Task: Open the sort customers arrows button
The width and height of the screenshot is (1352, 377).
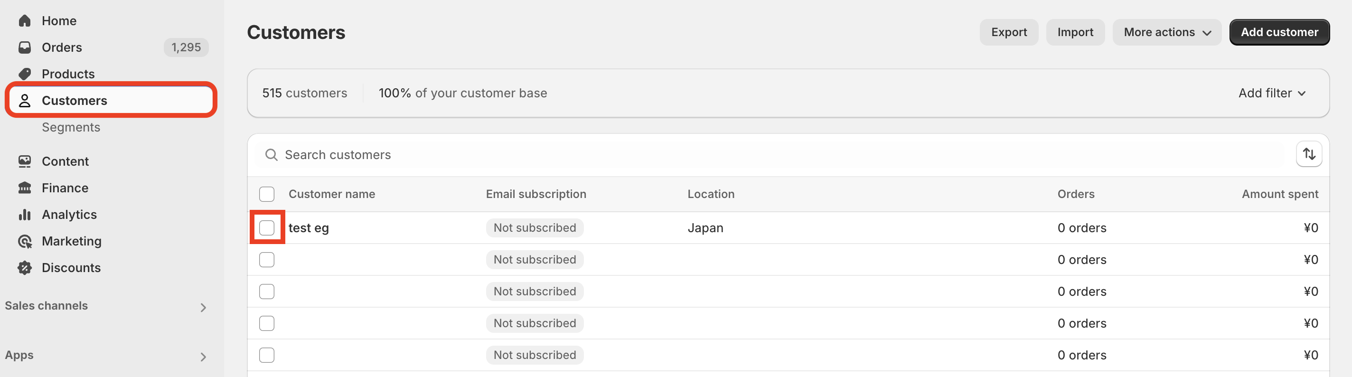Action: [x=1308, y=154]
